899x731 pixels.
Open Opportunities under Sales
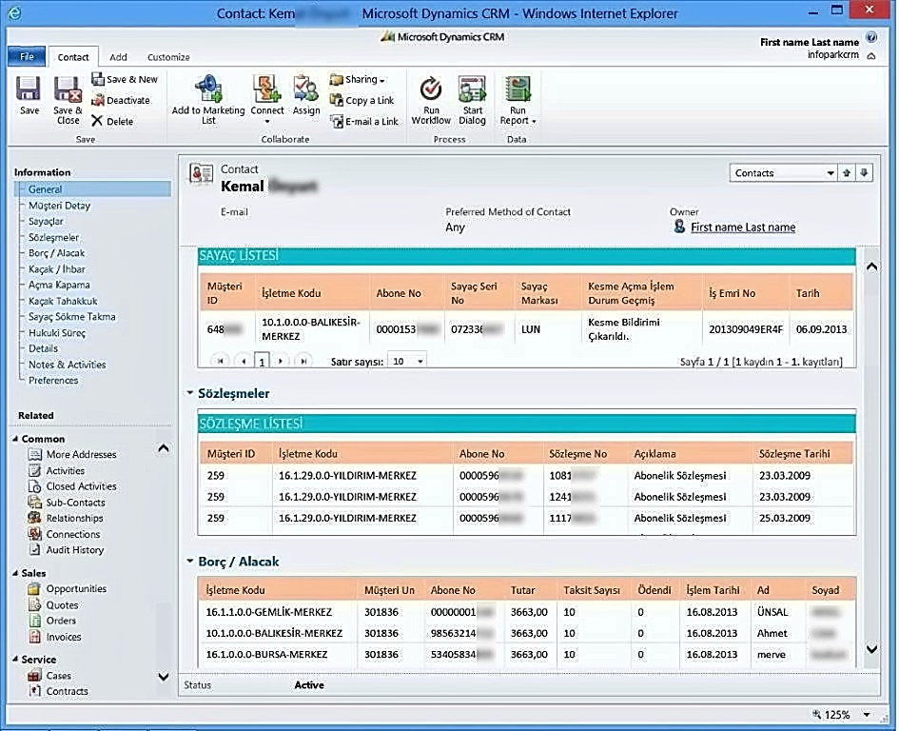[68, 588]
